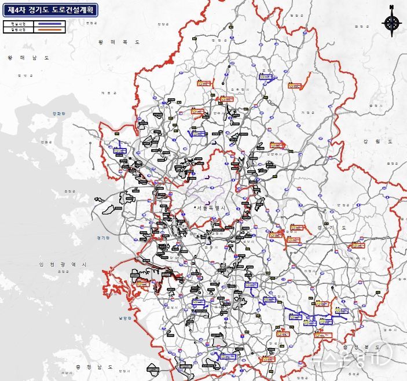Select the 황해북도 region label
The width and height of the screenshot is (407, 381).
coord(119,42)
